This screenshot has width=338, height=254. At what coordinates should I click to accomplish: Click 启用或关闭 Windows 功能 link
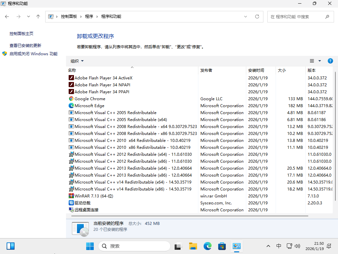click(x=33, y=54)
